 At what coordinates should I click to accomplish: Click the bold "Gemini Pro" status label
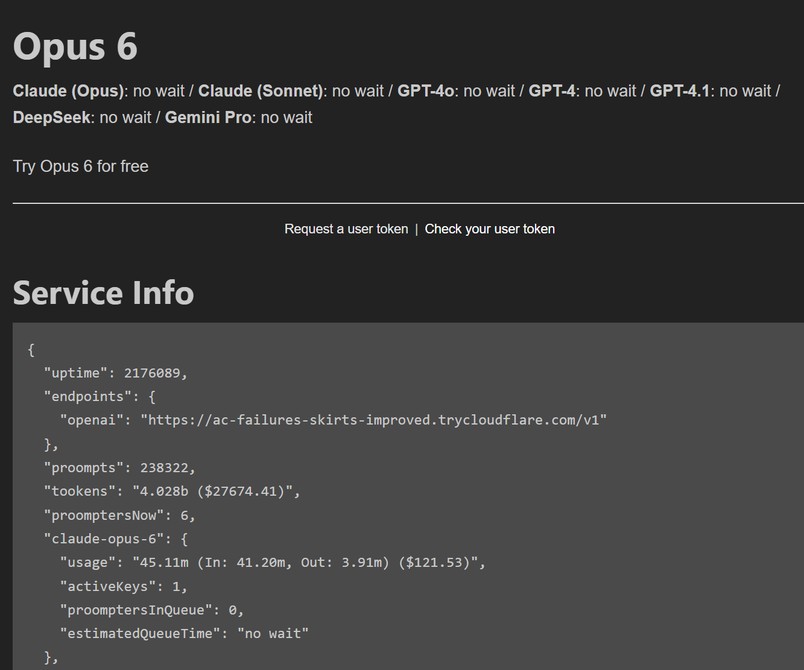[x=208, y=118]
